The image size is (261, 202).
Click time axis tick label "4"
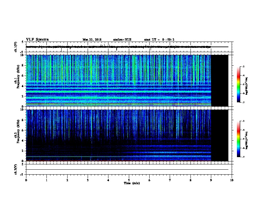[108, 180]
